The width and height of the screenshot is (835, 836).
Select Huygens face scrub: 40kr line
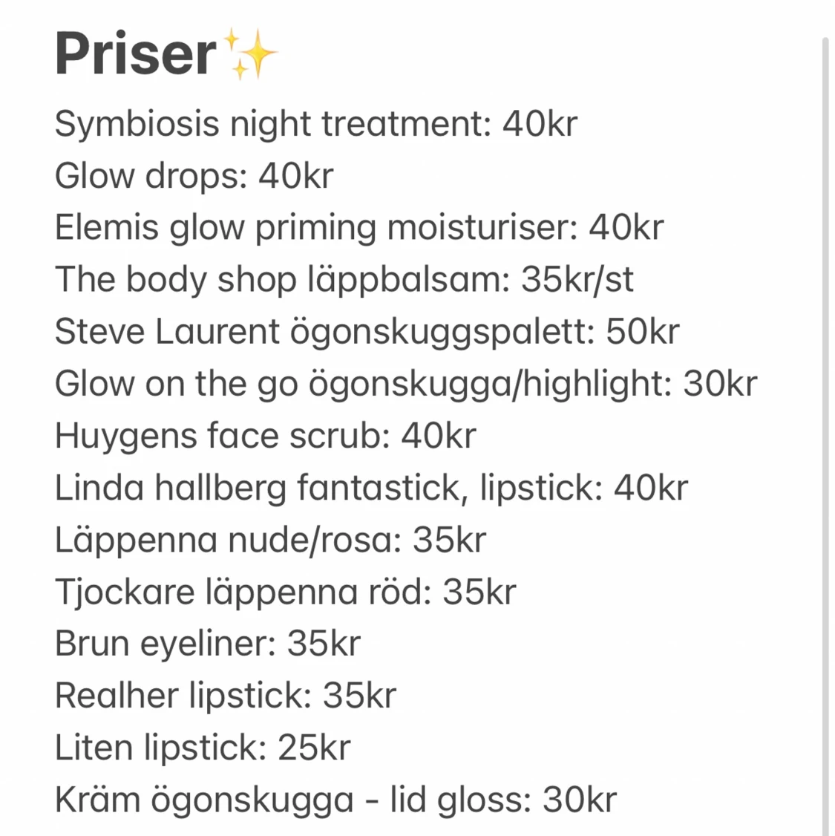click(x=266, y=436)
